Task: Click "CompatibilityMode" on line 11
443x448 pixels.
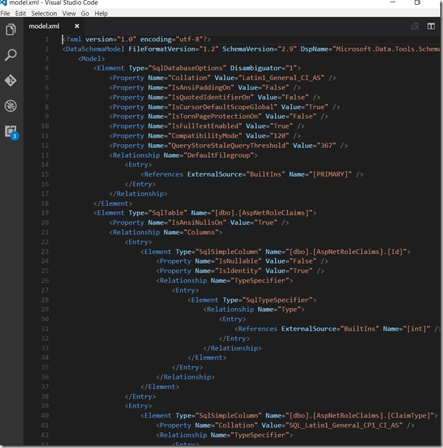Action: 205,136
